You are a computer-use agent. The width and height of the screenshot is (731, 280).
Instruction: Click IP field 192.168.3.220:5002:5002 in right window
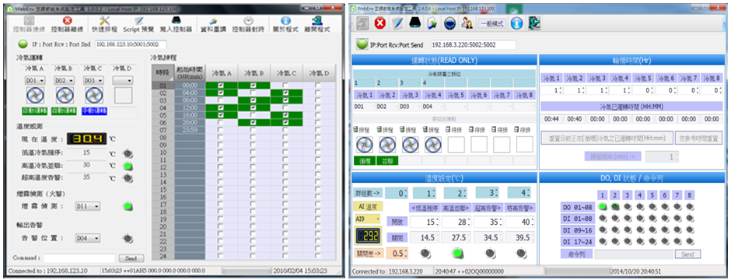(473, 45)
